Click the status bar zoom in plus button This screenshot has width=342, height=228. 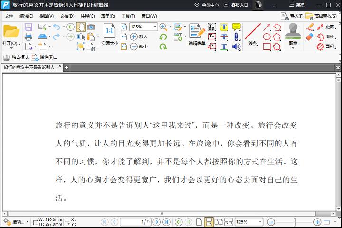tap(317, 222)
